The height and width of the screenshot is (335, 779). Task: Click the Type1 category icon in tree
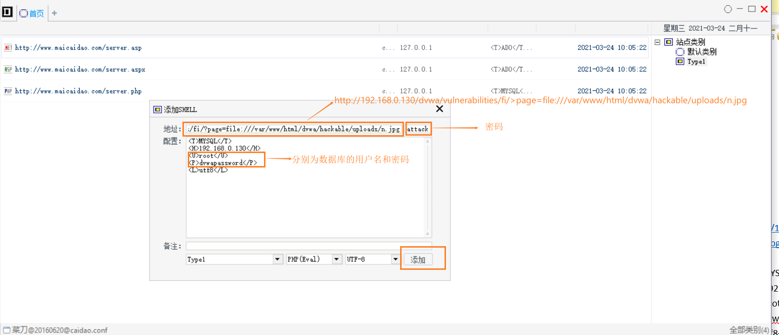[x=680, y=61]
